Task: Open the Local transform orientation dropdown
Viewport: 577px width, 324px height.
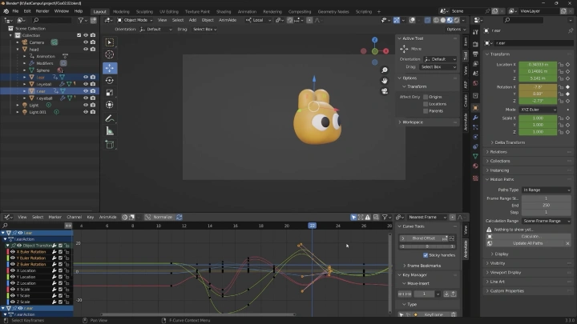Action: (259, 20)
